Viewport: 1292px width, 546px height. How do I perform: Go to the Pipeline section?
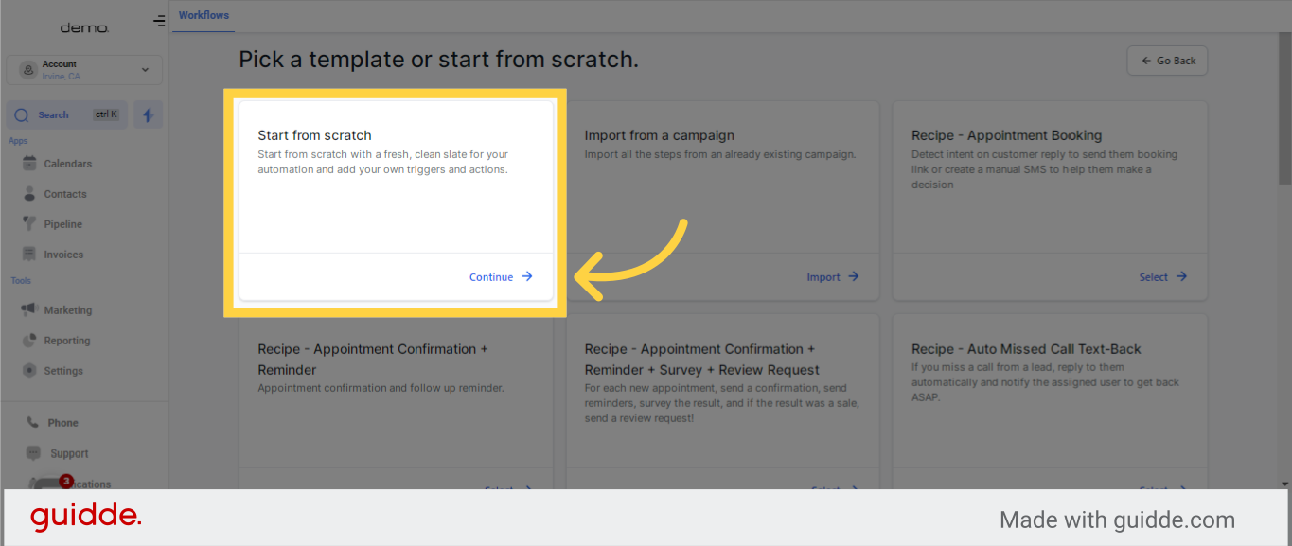pyautogui.click(x=52, y=224)
